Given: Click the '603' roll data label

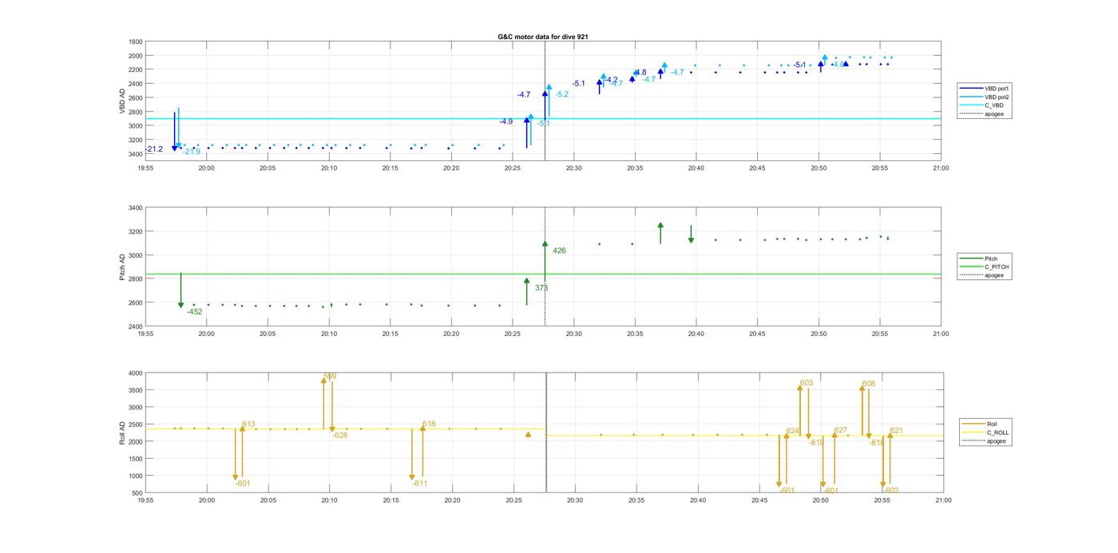Looking at the screenshot, I should pyautogui.click(x=807, y=383).
